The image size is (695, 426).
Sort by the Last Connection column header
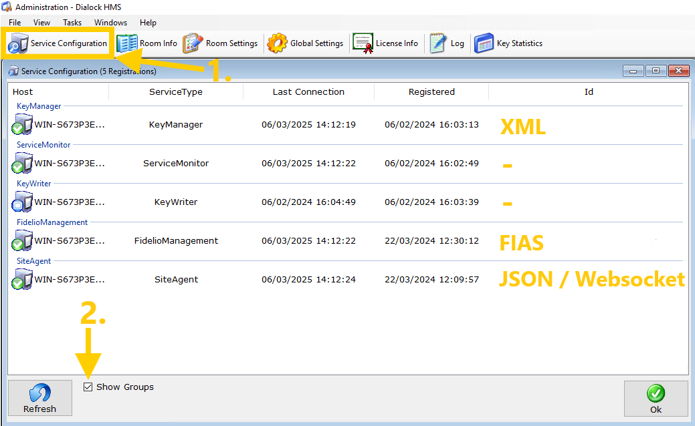[x=308, y=92]
